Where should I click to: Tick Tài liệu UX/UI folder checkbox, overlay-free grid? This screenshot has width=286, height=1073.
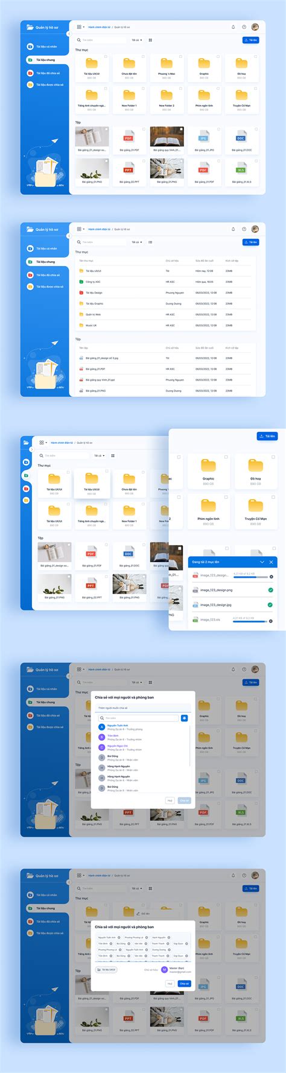106,57
